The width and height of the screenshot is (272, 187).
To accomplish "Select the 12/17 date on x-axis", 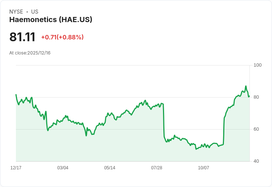I will coord(16,168).
